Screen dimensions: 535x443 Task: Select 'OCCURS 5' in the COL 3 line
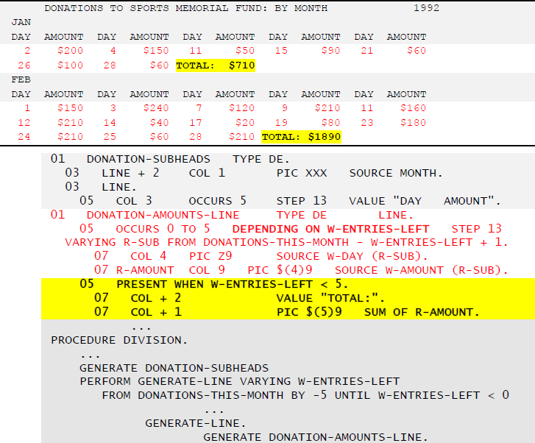217,201
